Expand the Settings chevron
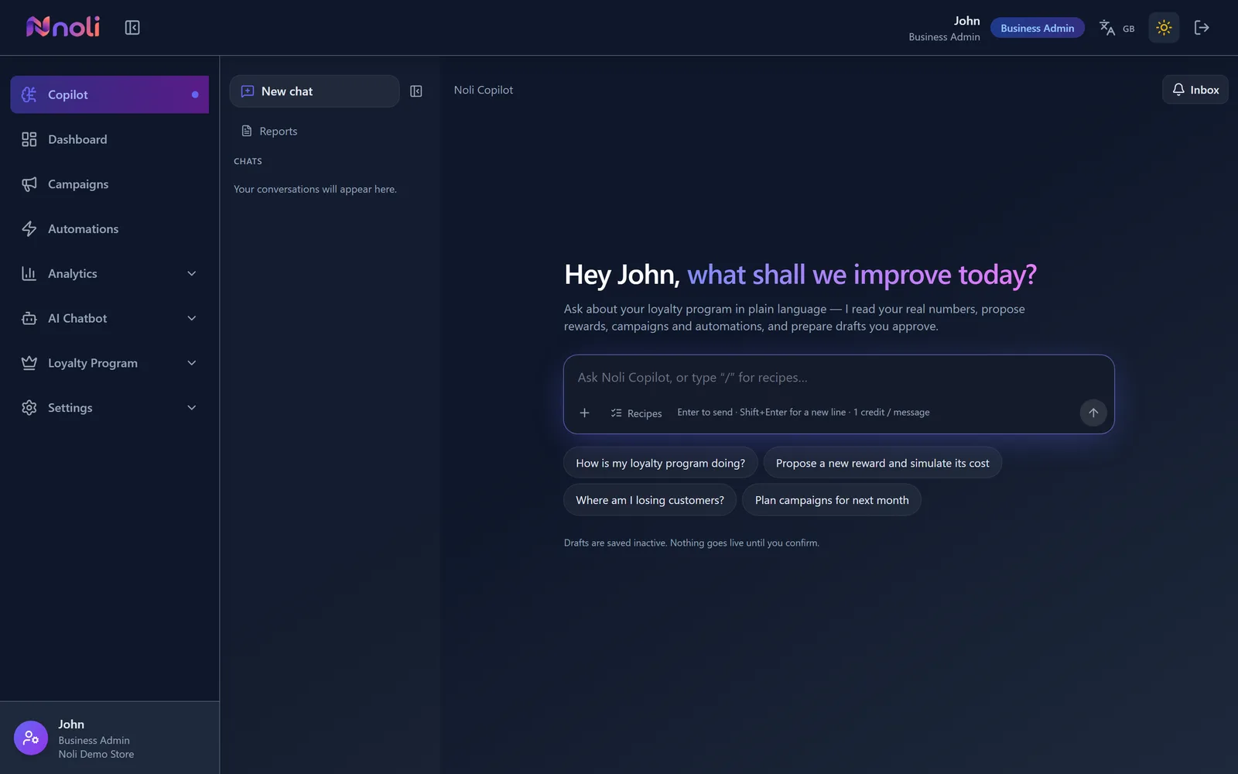The height and width of the screenshot is (774, 1238). 192,408
